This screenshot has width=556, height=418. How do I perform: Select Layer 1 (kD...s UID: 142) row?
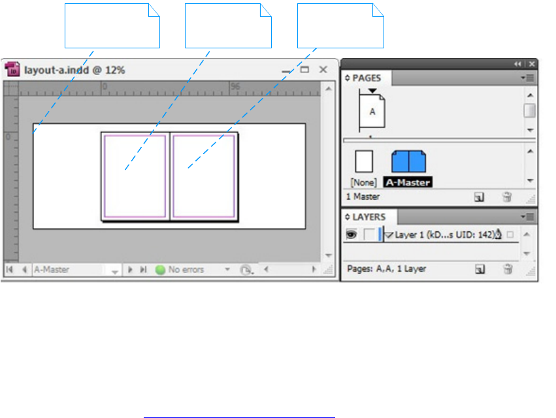pyautogui.click(x=431, y=234)
